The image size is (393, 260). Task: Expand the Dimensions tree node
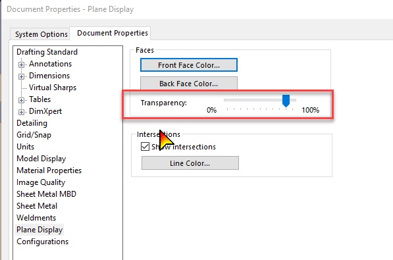click(21, 76)
